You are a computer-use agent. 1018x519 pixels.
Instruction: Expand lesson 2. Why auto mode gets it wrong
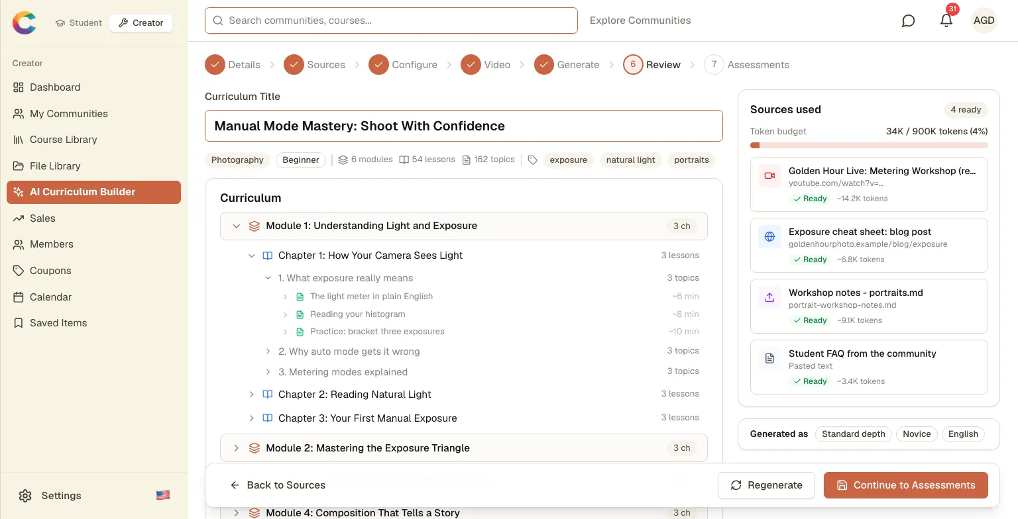tap(268, 352)
